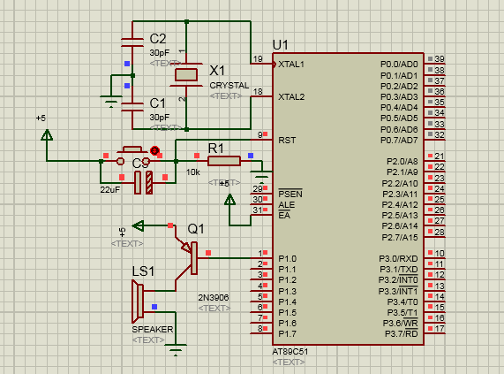Click the AT89C51 part name label
This screenshot has height=374, width=504.
290,352
